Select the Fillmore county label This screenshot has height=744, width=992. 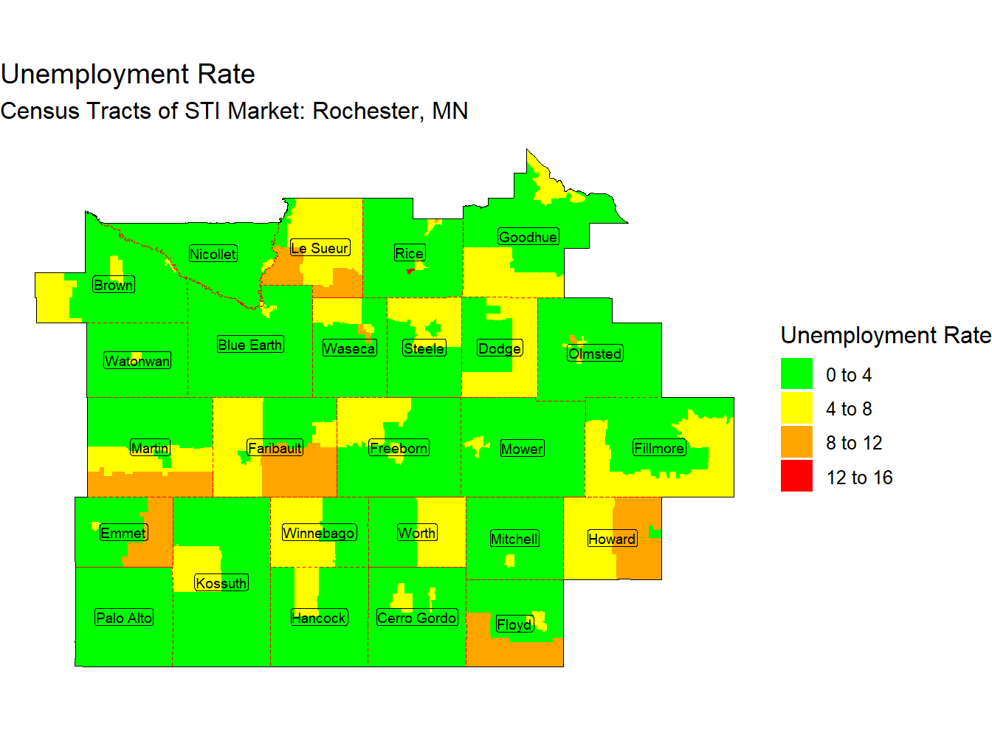point(659,448)
